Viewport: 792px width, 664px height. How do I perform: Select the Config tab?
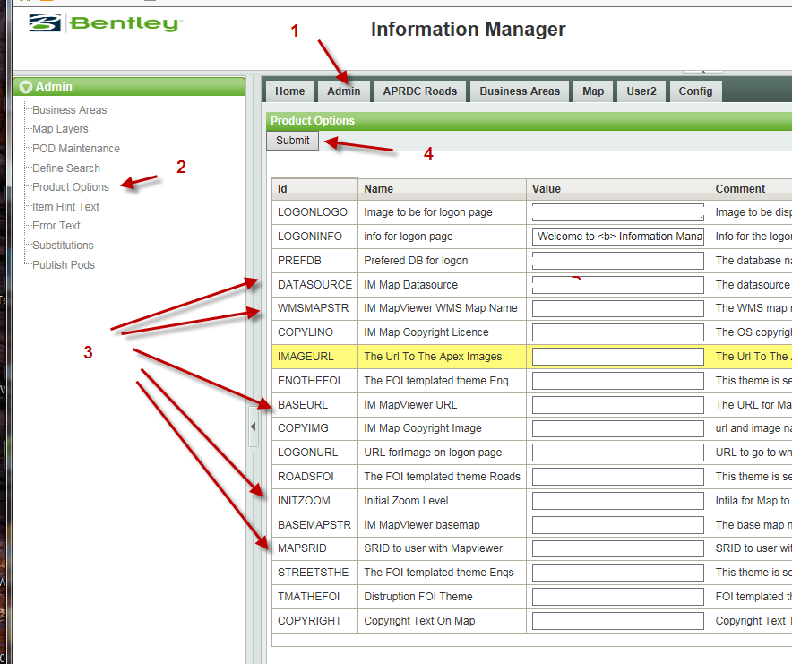(696, 91)
